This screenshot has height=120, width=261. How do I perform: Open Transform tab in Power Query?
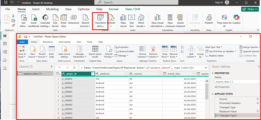(x=48, y=42)
